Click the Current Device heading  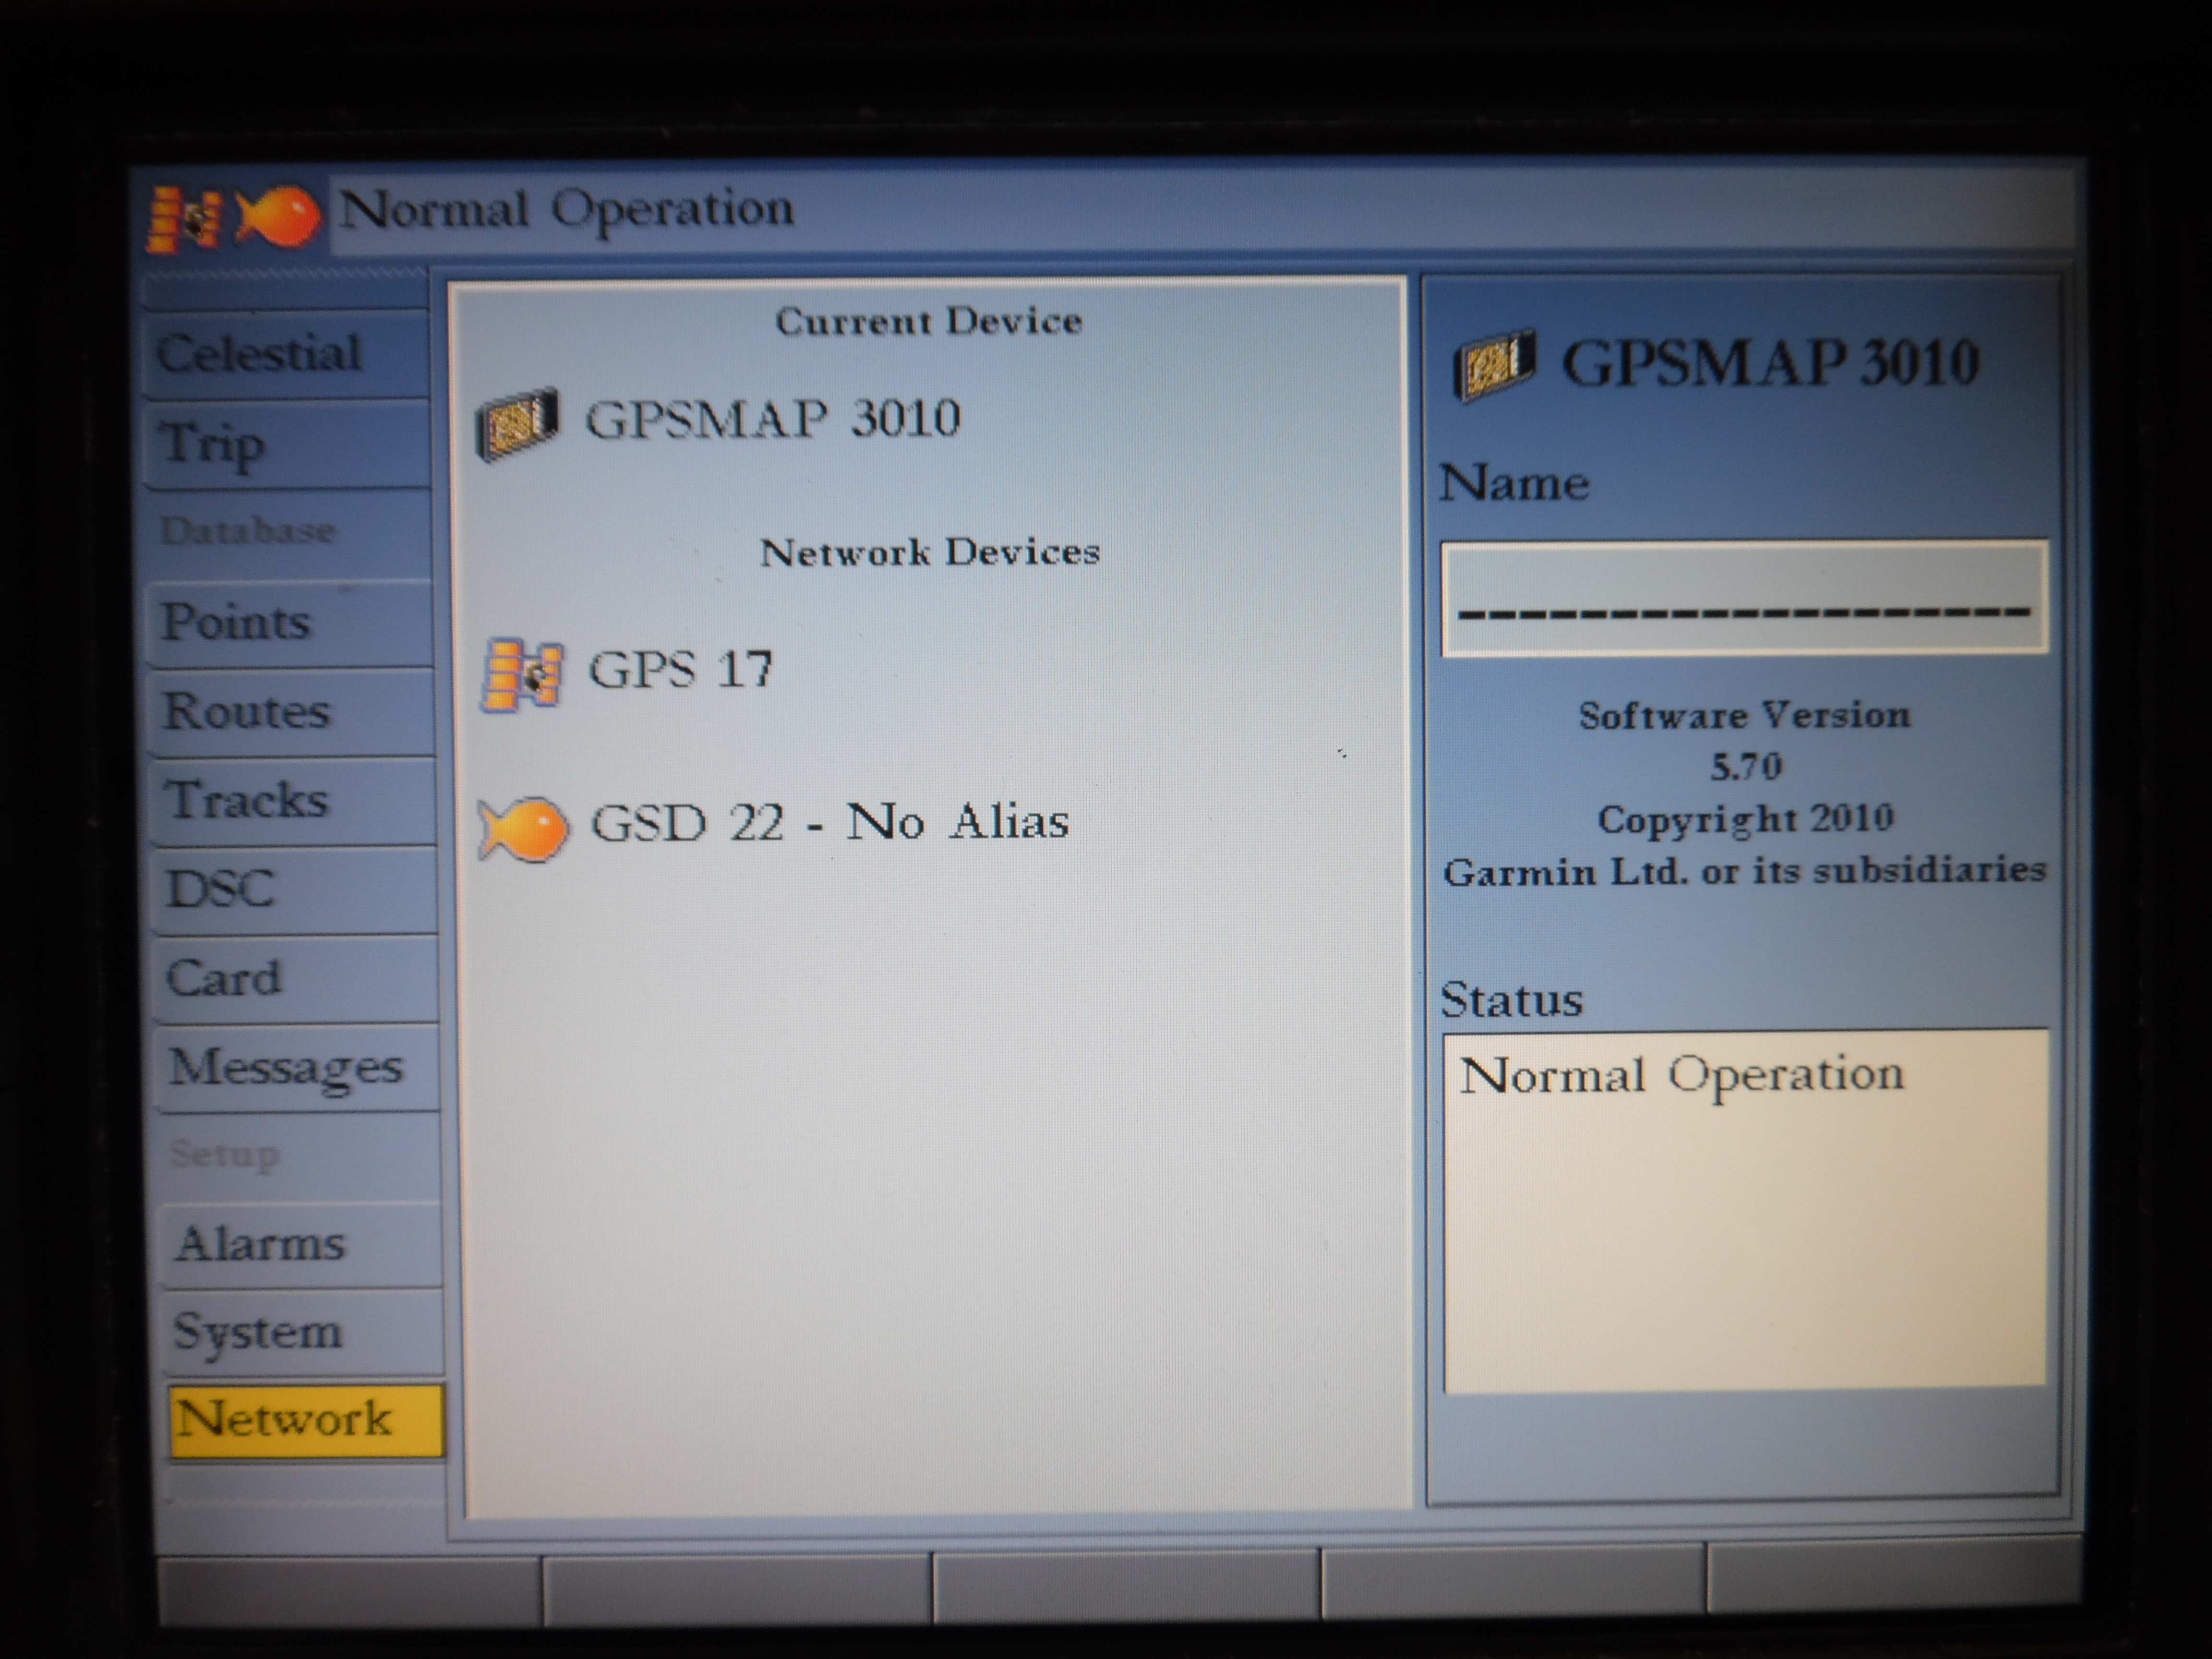[929, 322]
